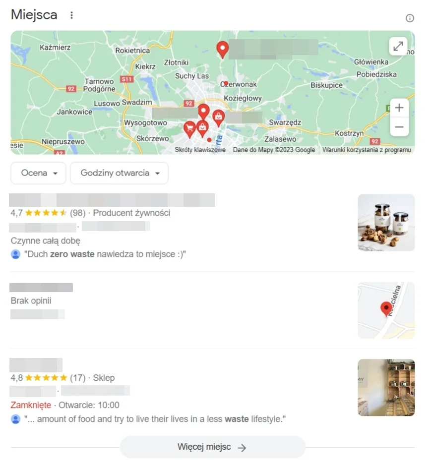Open the Godziny otwarcia filter dropdown
Image resolution: width=432 pixels, height=470 pixels.
(x=120, y=173)
